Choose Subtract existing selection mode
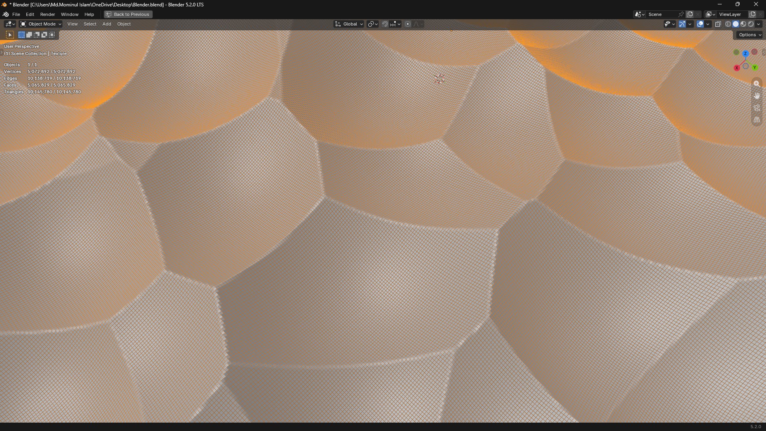766x431 pixels. pos(37,35)
